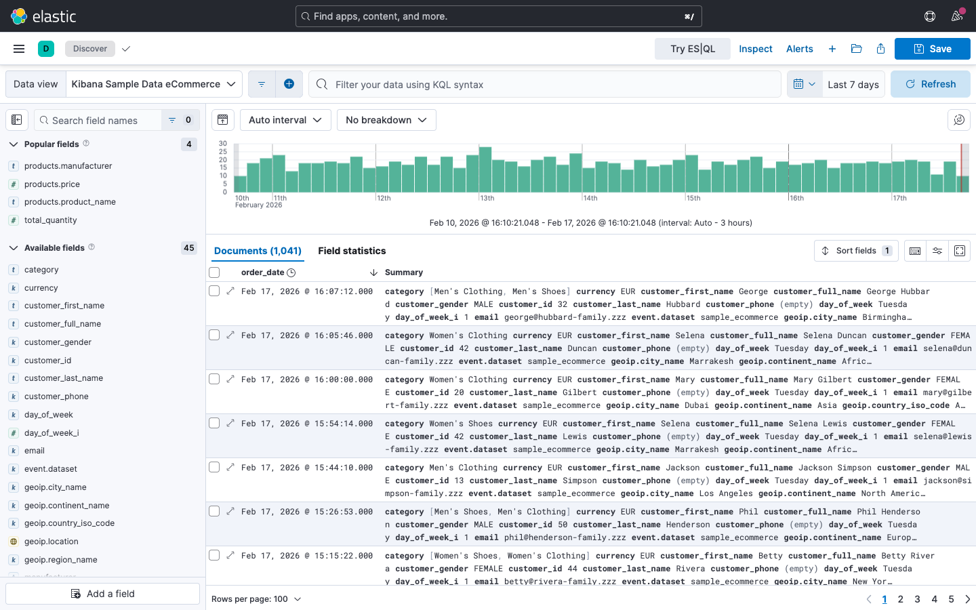Open the main navigation hamburger menu
Screen dimensions: 976x610
tap(19, 49)
